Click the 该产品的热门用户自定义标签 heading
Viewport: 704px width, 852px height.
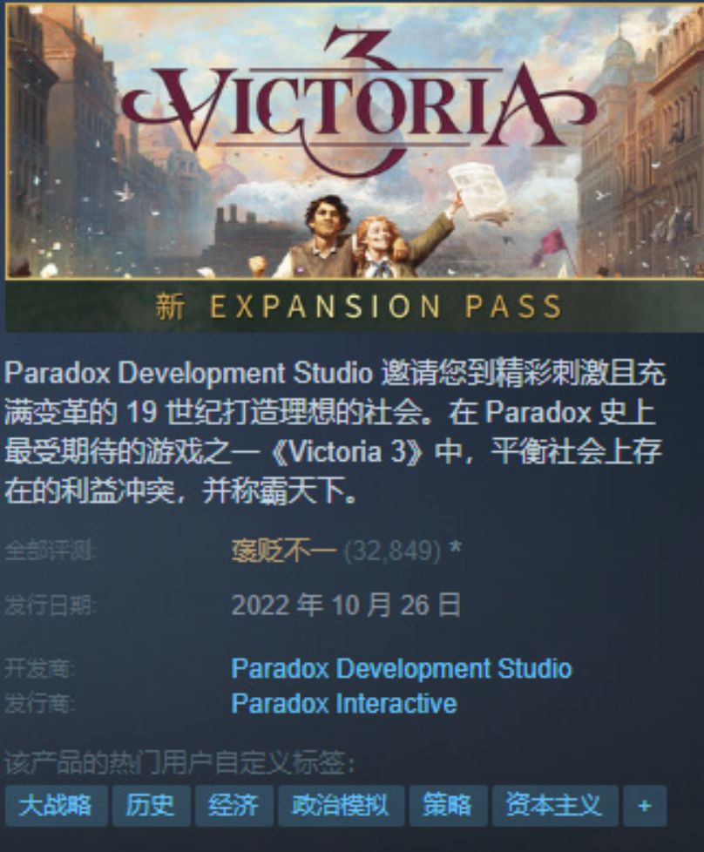tap(179, 764)
